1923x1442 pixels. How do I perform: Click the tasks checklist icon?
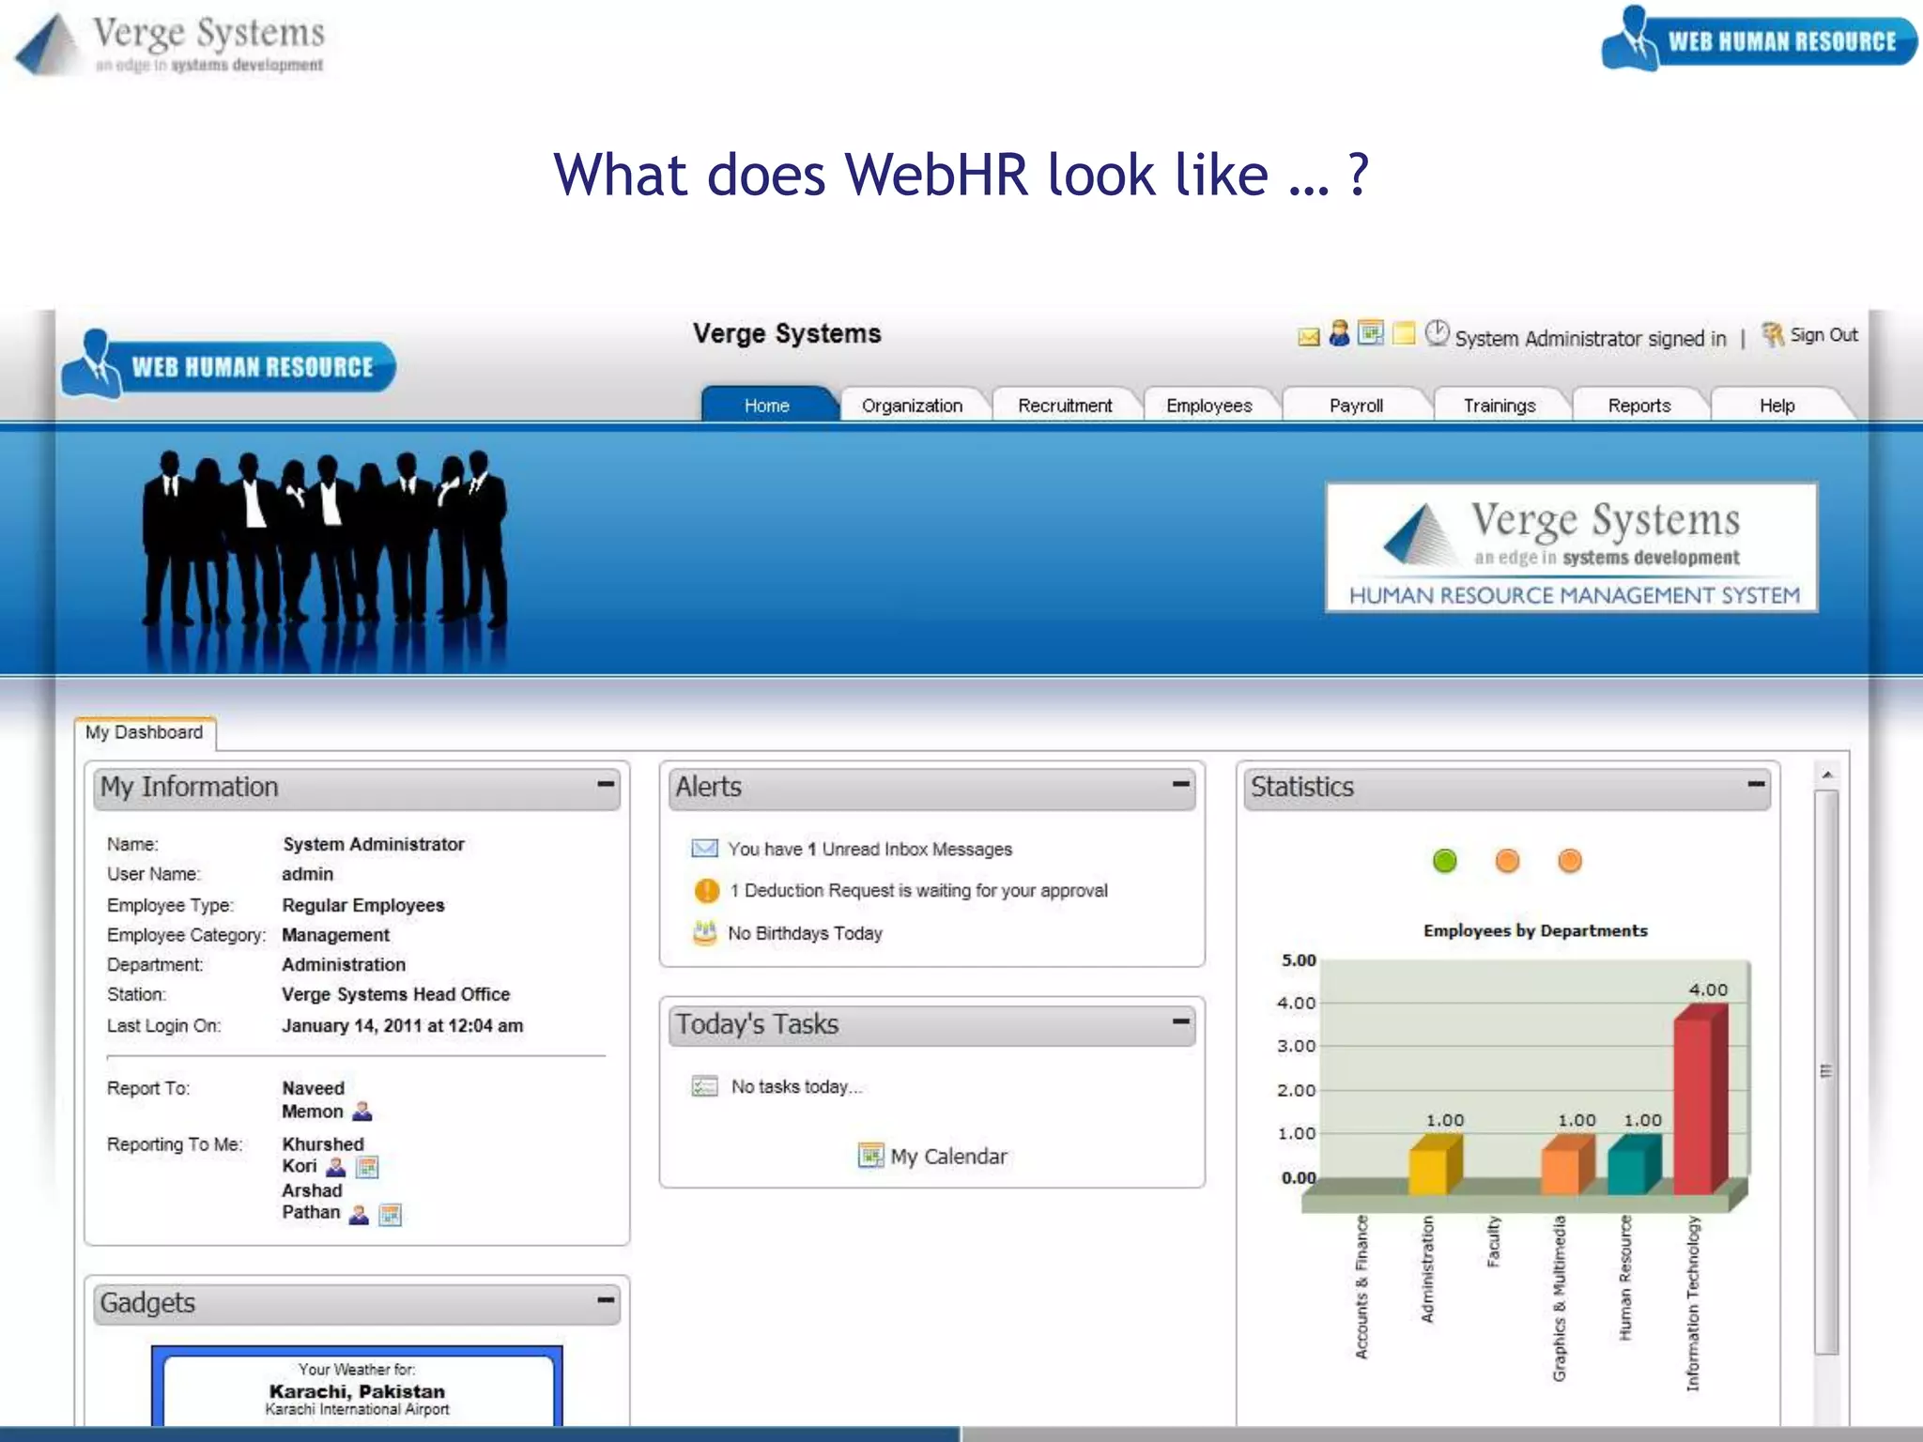(x=705, y=1086)
